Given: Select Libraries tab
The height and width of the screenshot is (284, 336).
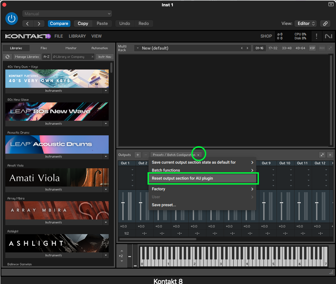Looking at the screenshot, I should 16,48.
